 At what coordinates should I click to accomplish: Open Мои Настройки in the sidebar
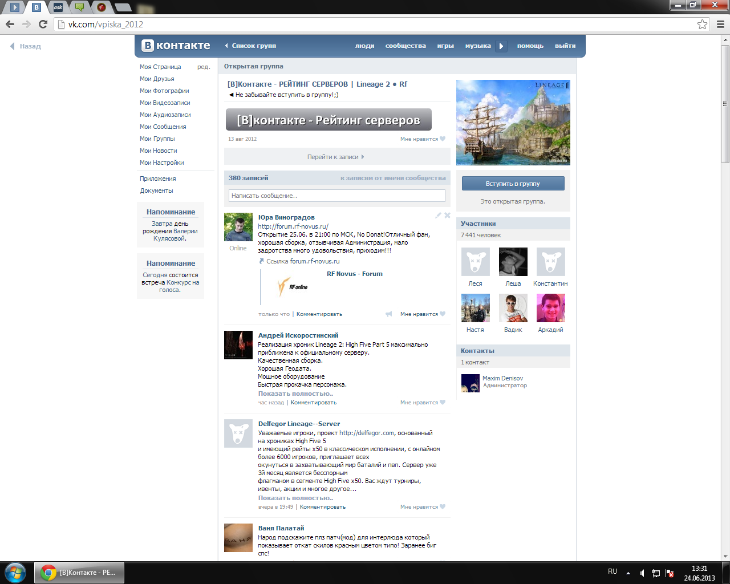pos(162,163)
